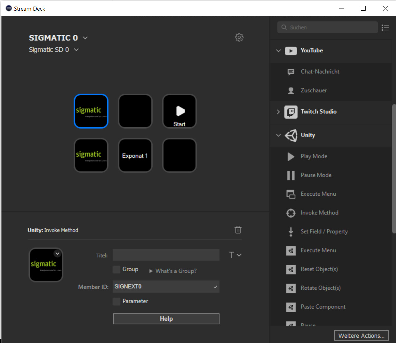This screenshot has height=343, width=396.
Task: Click the Set Field / Property arrow icon
Action: click(291, 232)
